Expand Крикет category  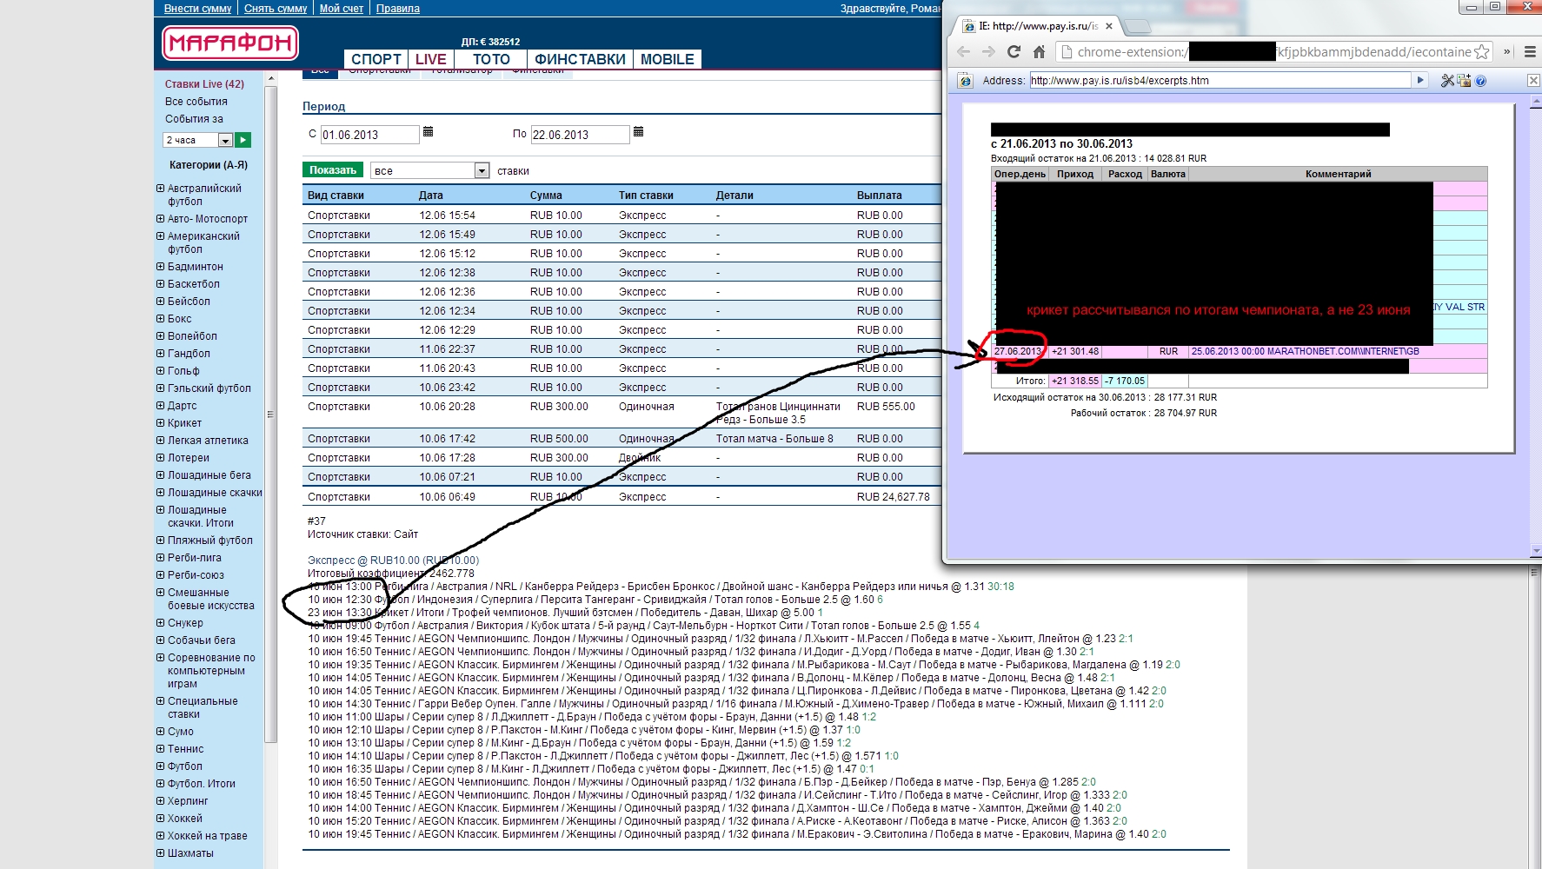point(161,423)
